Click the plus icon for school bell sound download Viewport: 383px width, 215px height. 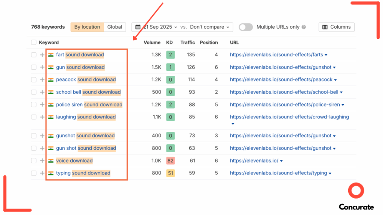pos(42,92)
